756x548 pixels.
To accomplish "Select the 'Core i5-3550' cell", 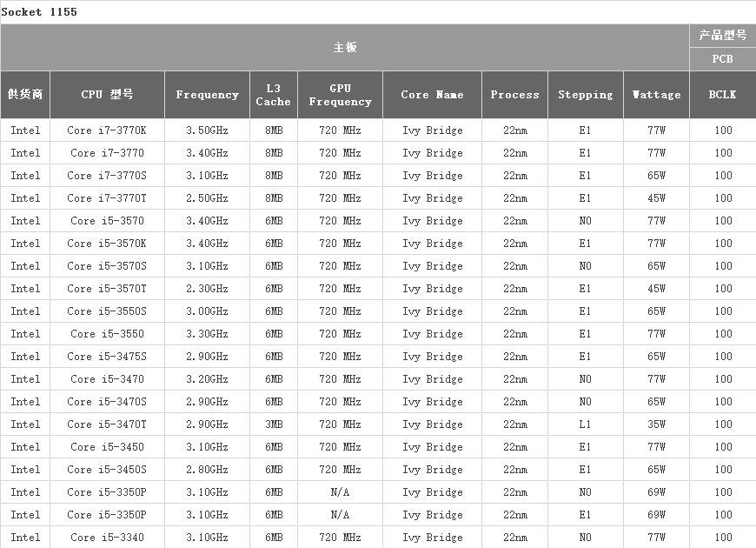I will [107, 334].
